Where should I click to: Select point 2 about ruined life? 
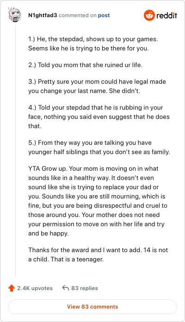point(85,65)
